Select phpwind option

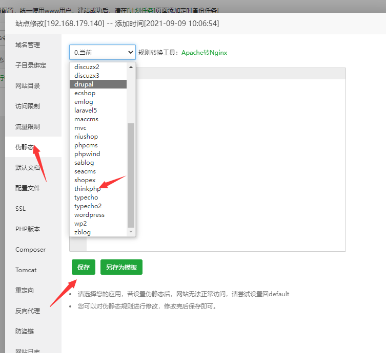coord(98,154)
